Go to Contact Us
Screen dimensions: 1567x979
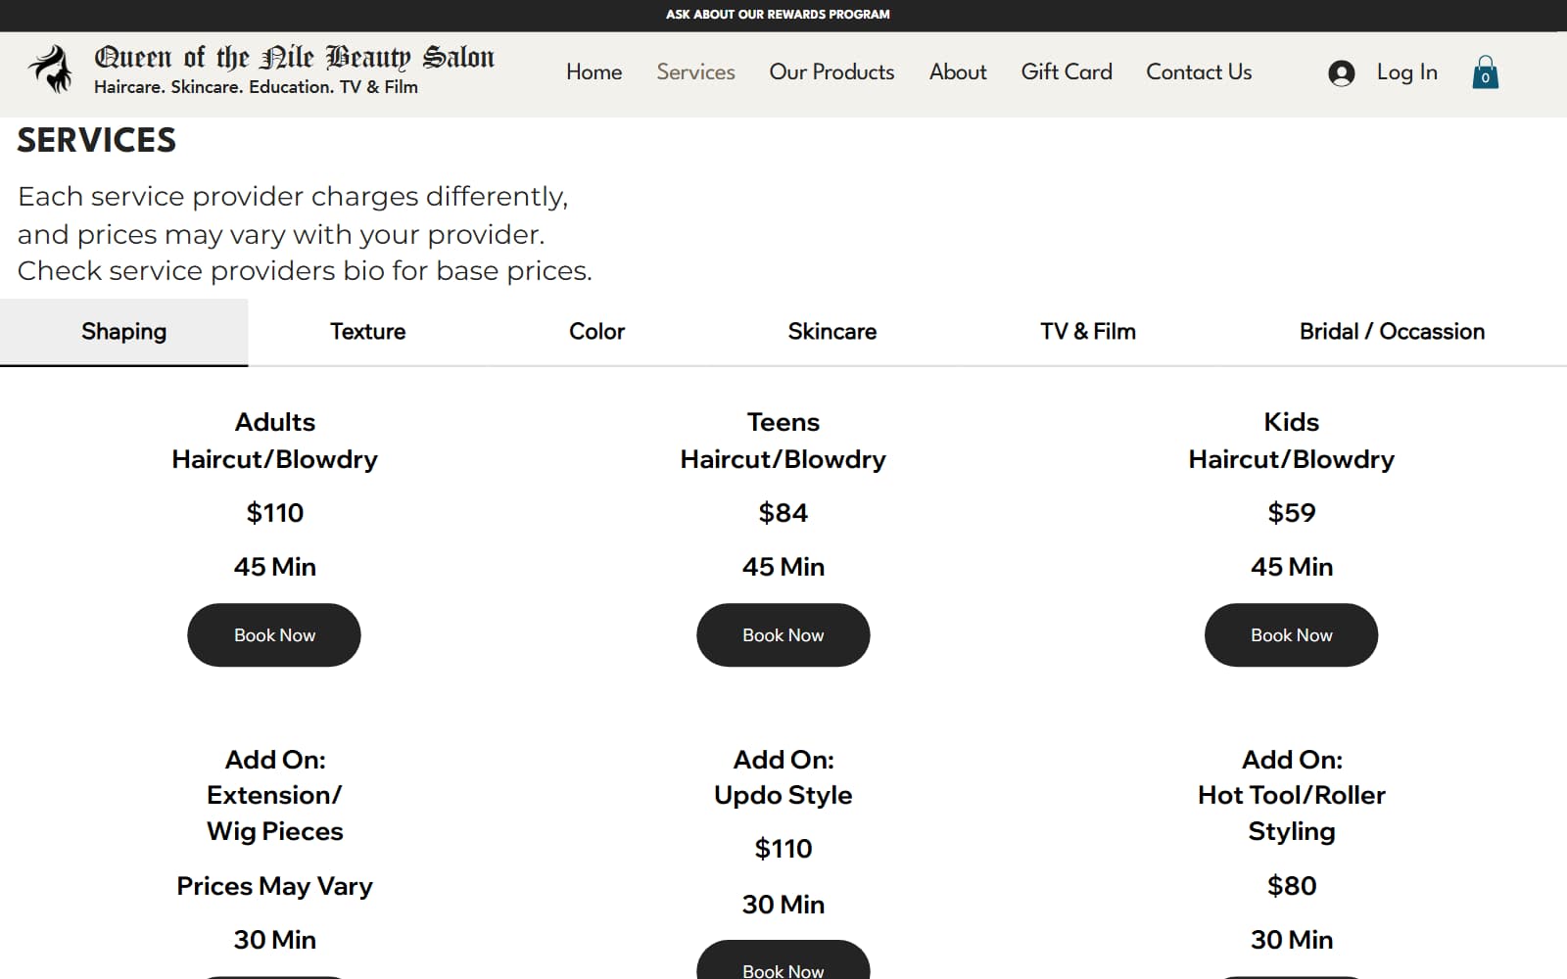(1199, 72)
